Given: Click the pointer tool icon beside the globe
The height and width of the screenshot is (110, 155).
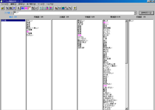Looking at the screenshot, I should (x=67, y=8).
